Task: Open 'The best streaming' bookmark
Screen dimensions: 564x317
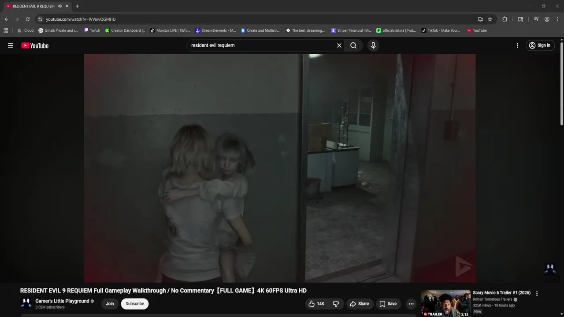Action: 305,30
